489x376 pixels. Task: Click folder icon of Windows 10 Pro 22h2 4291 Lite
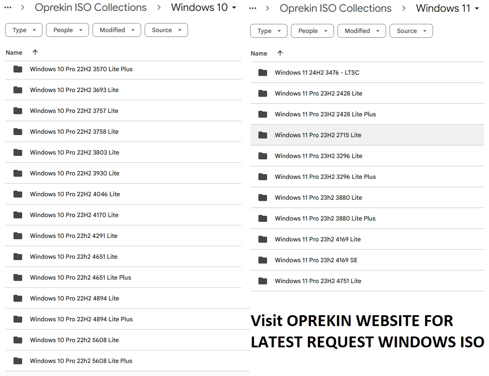[18, 236]
